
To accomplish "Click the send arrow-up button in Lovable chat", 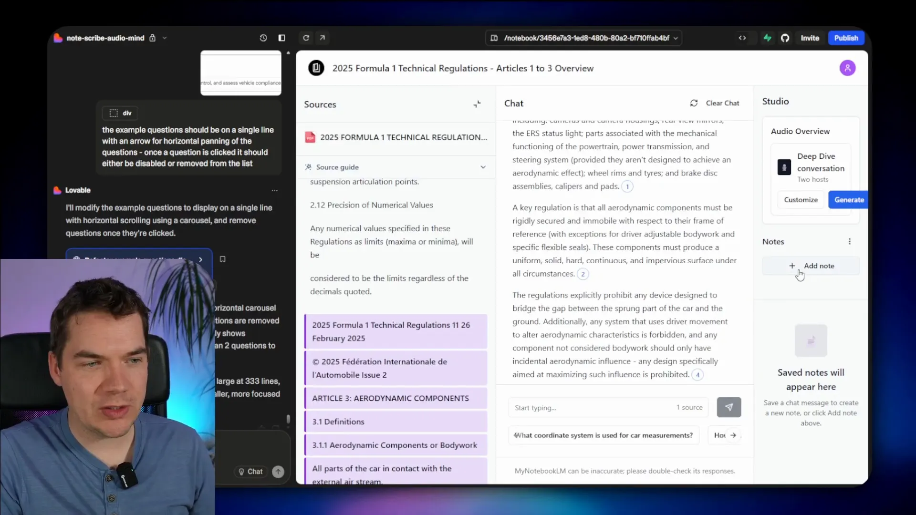I will click(278, 472).
